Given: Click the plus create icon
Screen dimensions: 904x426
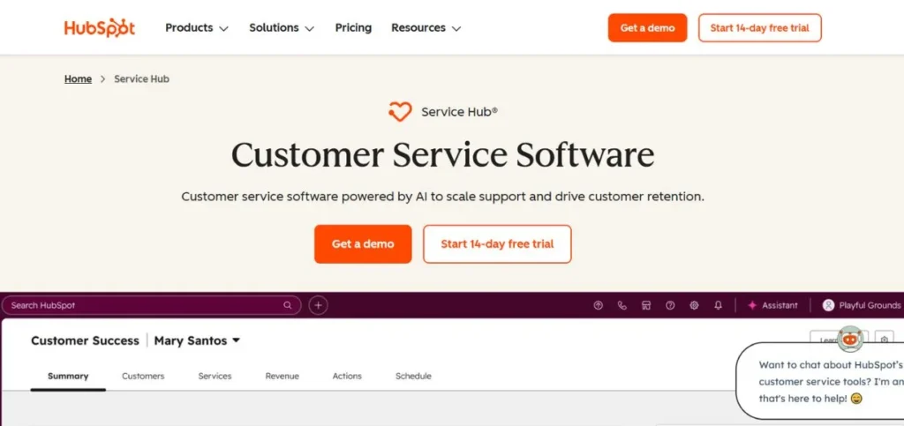Looking at the screenshot, I should (x=318, y=305).
